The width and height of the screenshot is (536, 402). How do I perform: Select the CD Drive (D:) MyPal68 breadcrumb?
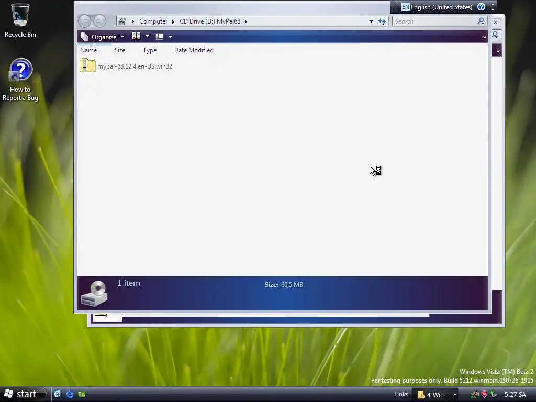210,21
